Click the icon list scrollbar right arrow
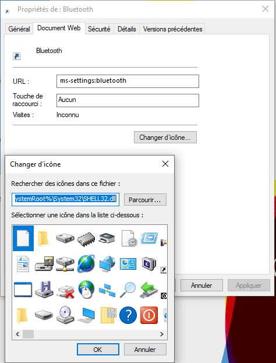 click(162, 334)
